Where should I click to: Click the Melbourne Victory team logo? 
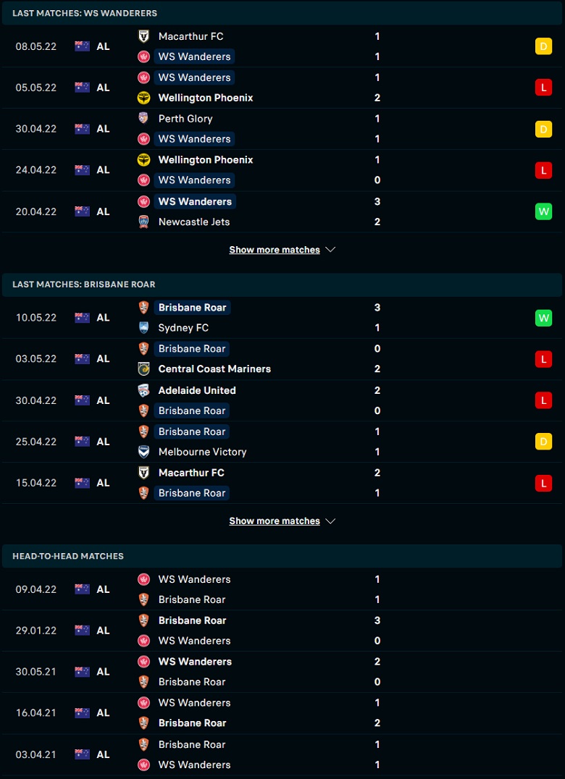click(143, 452)
